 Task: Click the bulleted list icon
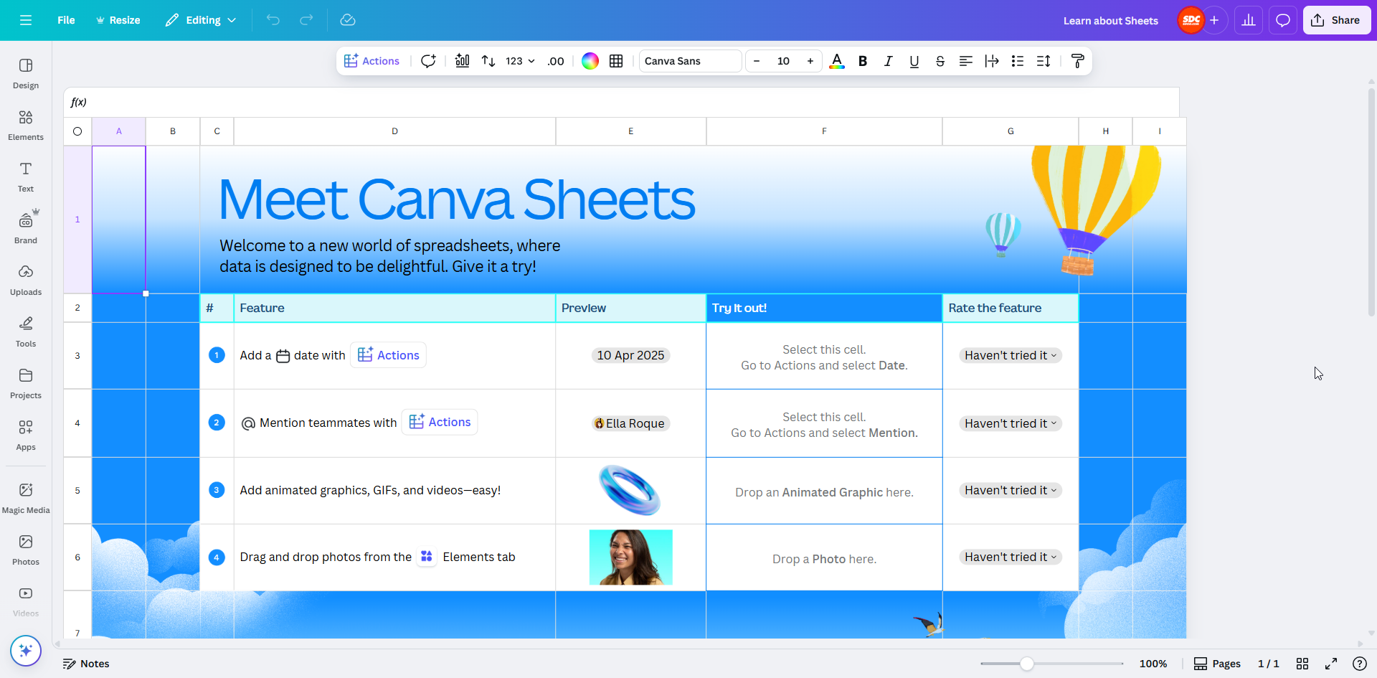tap(1018, 61)
